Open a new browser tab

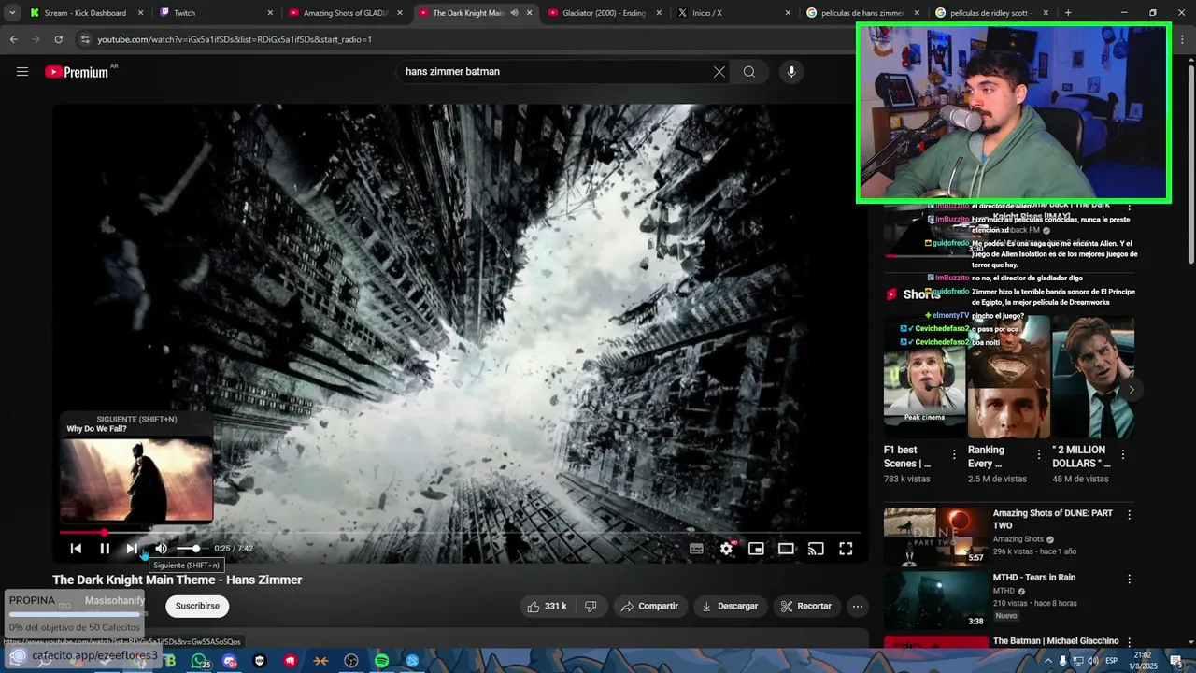pos(1068,13)
